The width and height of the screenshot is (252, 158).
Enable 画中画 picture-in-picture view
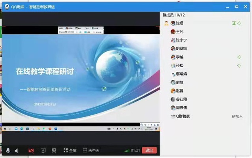coord(91,150)
